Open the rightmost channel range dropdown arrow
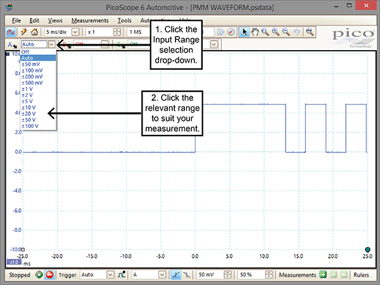380x285 pixels. tap(214, 44)
